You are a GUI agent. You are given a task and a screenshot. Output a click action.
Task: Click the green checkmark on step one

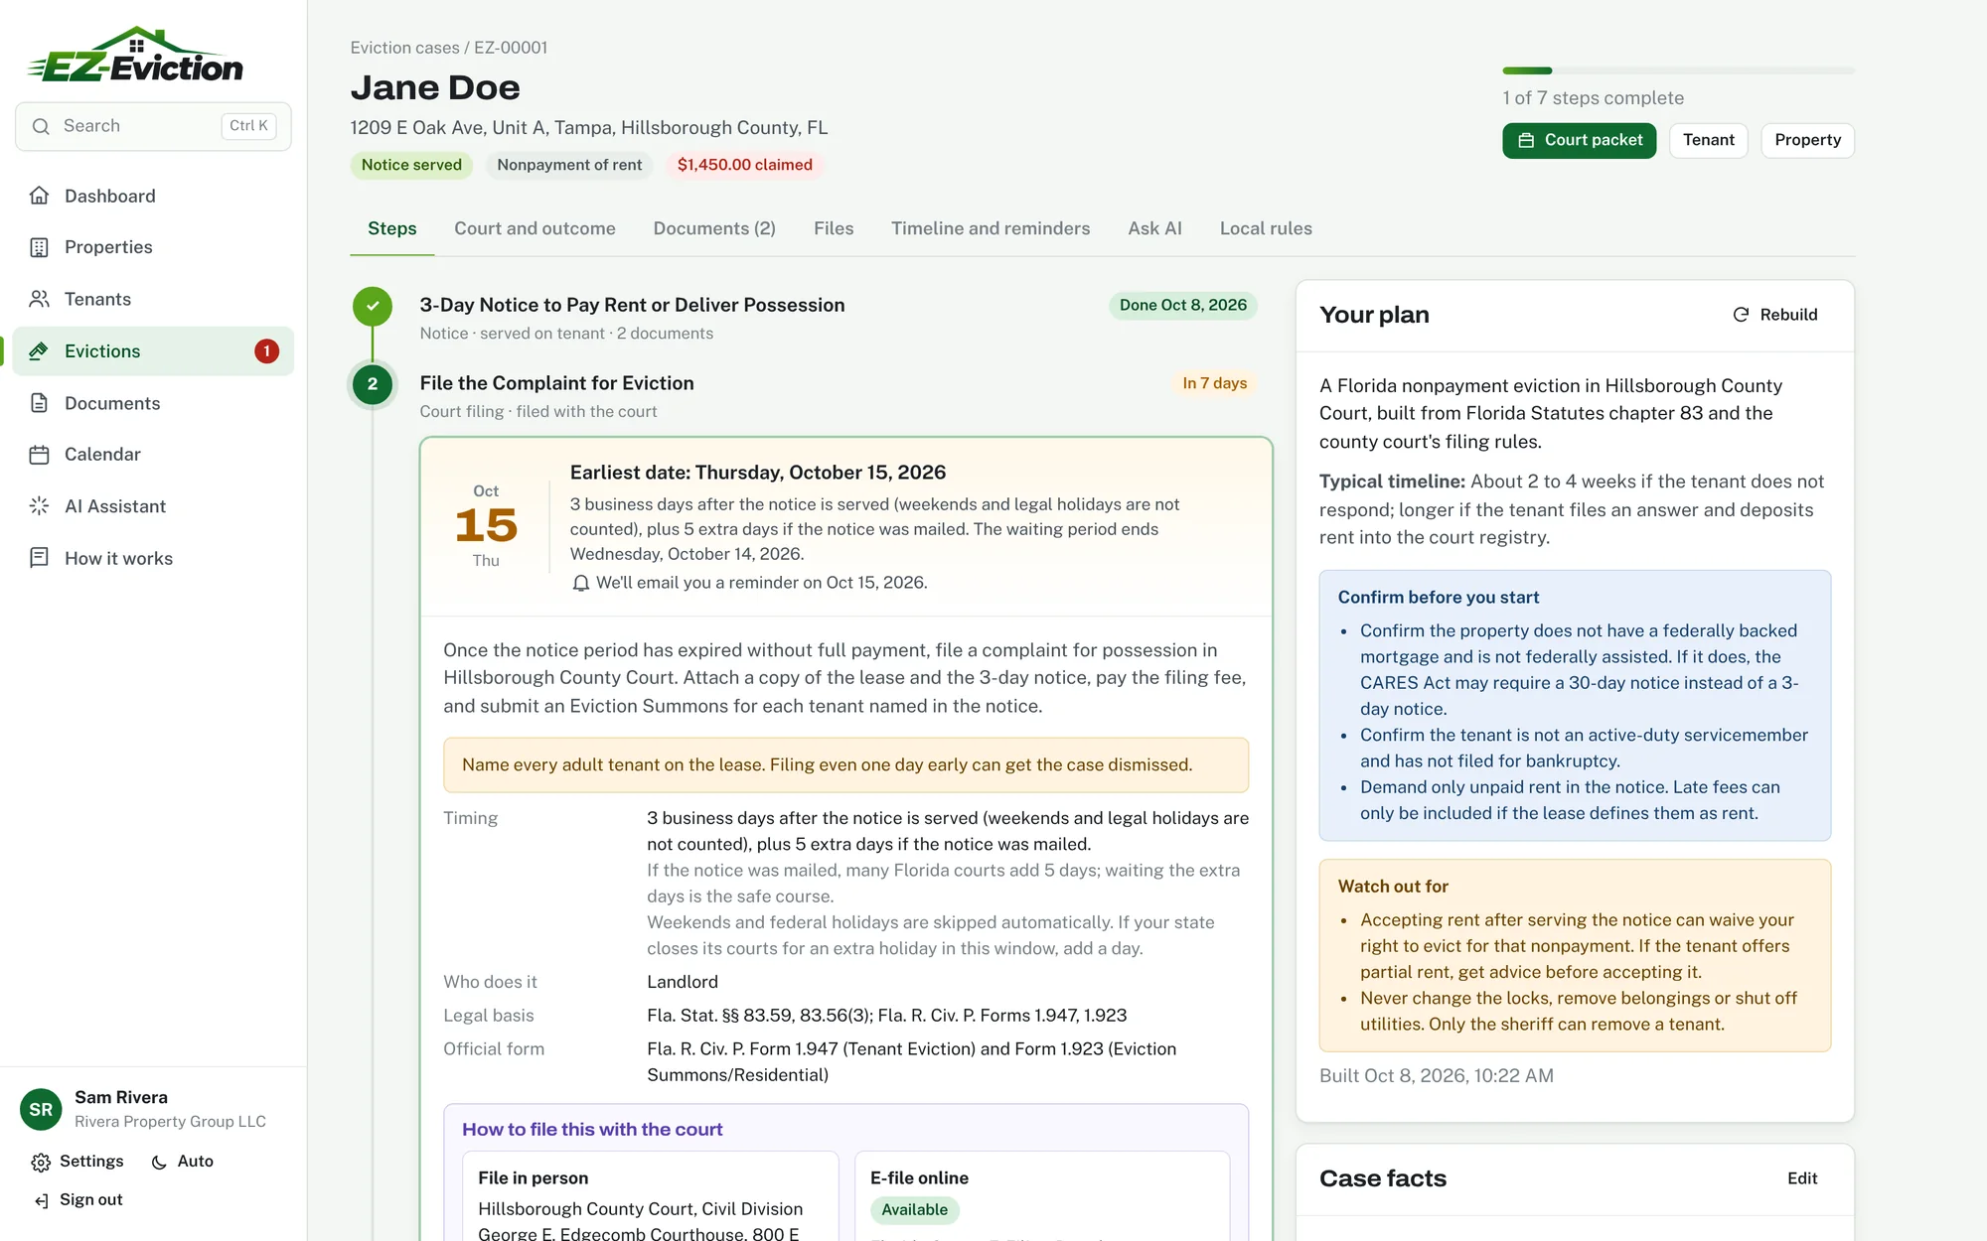pyautogui.click(x=373, y=306)
